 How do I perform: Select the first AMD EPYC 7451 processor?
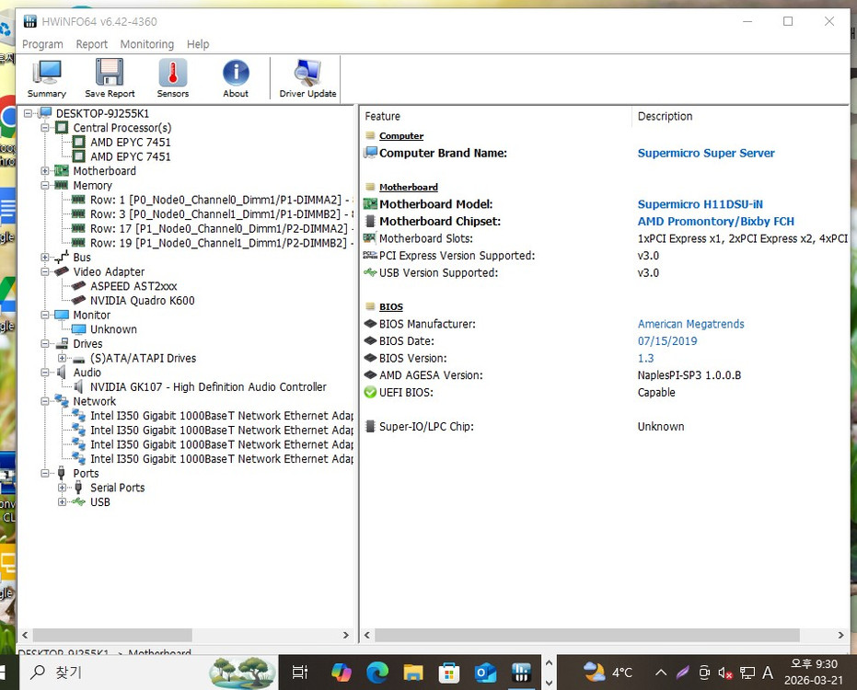coord(130,142)
